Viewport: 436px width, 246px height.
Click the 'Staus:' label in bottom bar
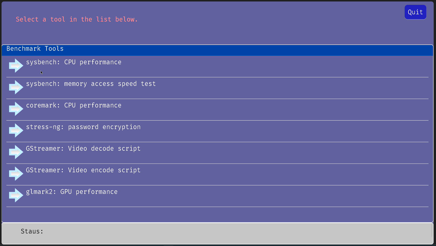32,231
